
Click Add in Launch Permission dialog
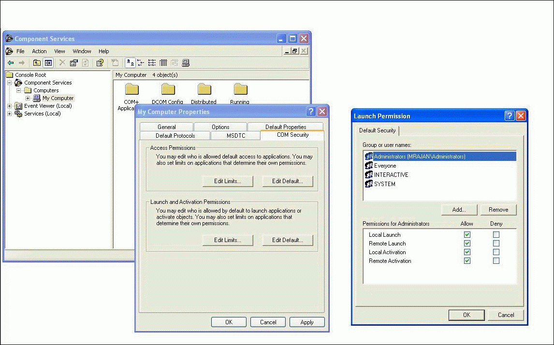coord(459,210)
